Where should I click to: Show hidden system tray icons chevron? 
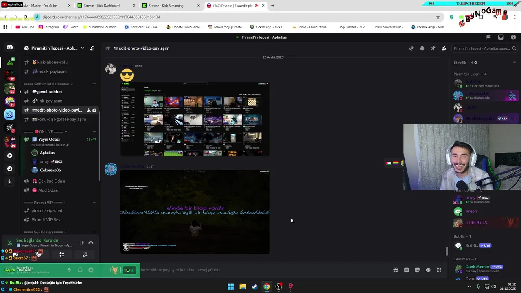[469, 286]
